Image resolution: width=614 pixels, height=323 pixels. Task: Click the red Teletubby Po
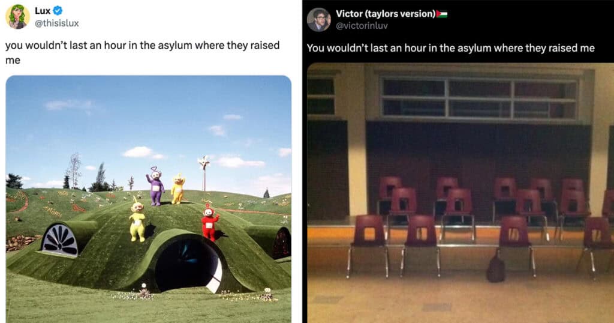coord(209,223)
